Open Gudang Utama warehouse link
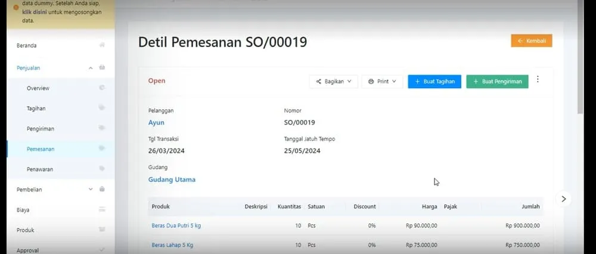 pos(172,179)
